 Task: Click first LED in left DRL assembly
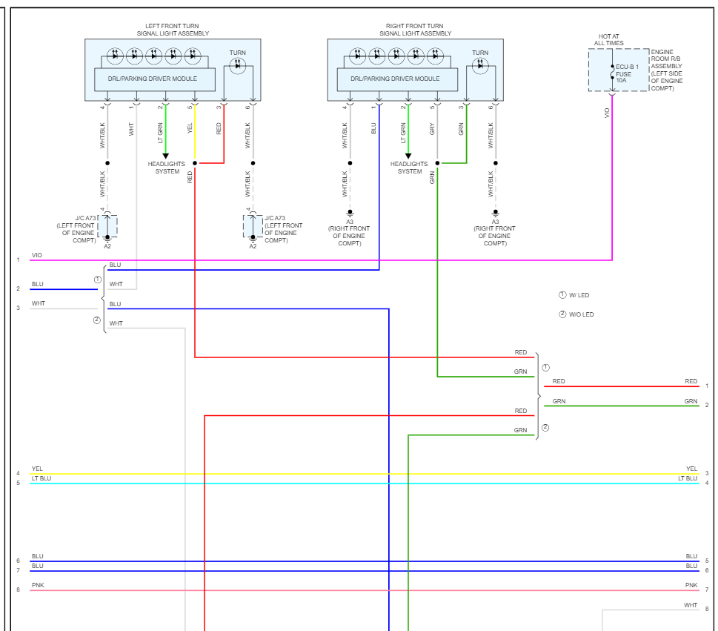115,56
